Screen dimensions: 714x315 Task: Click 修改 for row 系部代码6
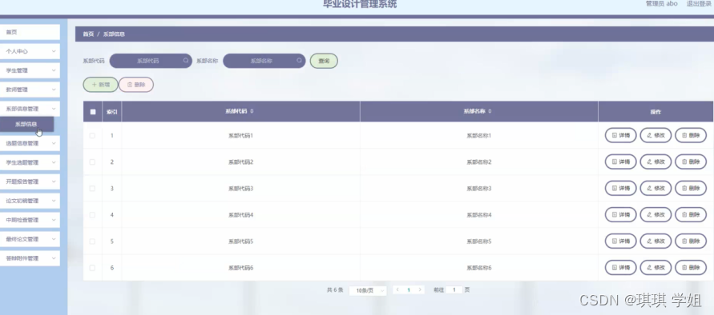656,268
